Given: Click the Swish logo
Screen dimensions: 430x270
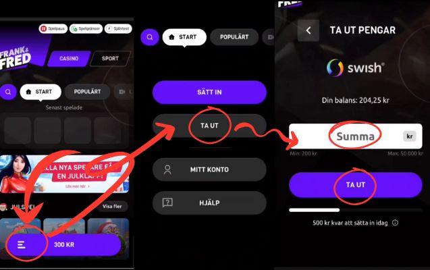Looking at the screenshot, I should click(355, 67).
